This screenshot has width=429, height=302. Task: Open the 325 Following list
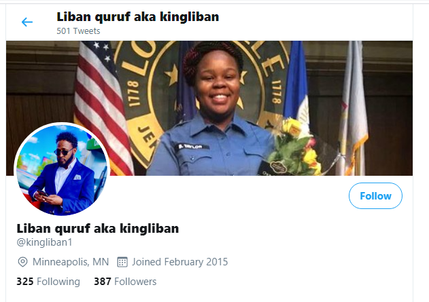point(48,282)
